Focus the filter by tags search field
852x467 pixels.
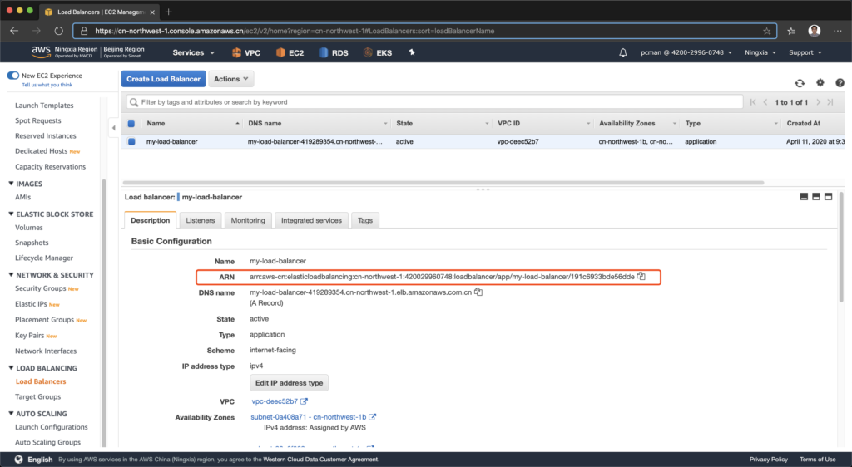[x=433, y=102]
